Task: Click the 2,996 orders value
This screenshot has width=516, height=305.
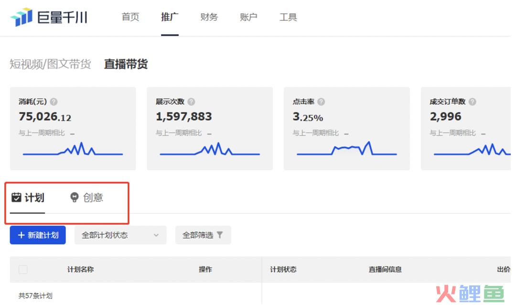Action: [x=446, y=117]
